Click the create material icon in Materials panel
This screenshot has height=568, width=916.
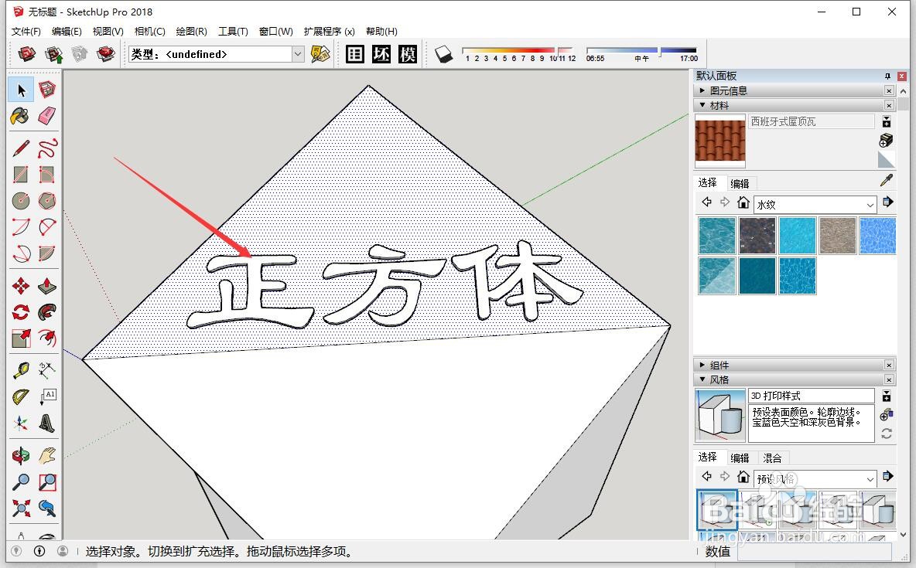coord(886,140)
